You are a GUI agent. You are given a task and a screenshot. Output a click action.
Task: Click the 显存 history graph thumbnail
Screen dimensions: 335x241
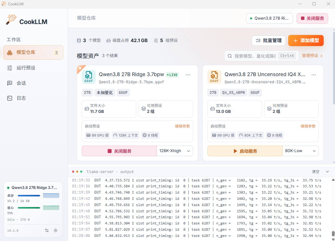(x=51, y=195)
